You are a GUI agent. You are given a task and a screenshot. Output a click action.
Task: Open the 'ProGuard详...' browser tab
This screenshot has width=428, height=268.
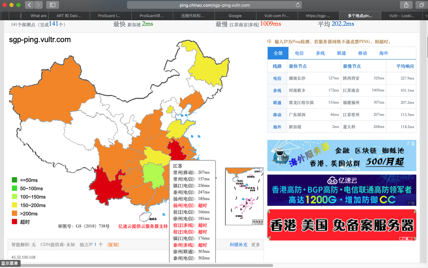[152, 16]
